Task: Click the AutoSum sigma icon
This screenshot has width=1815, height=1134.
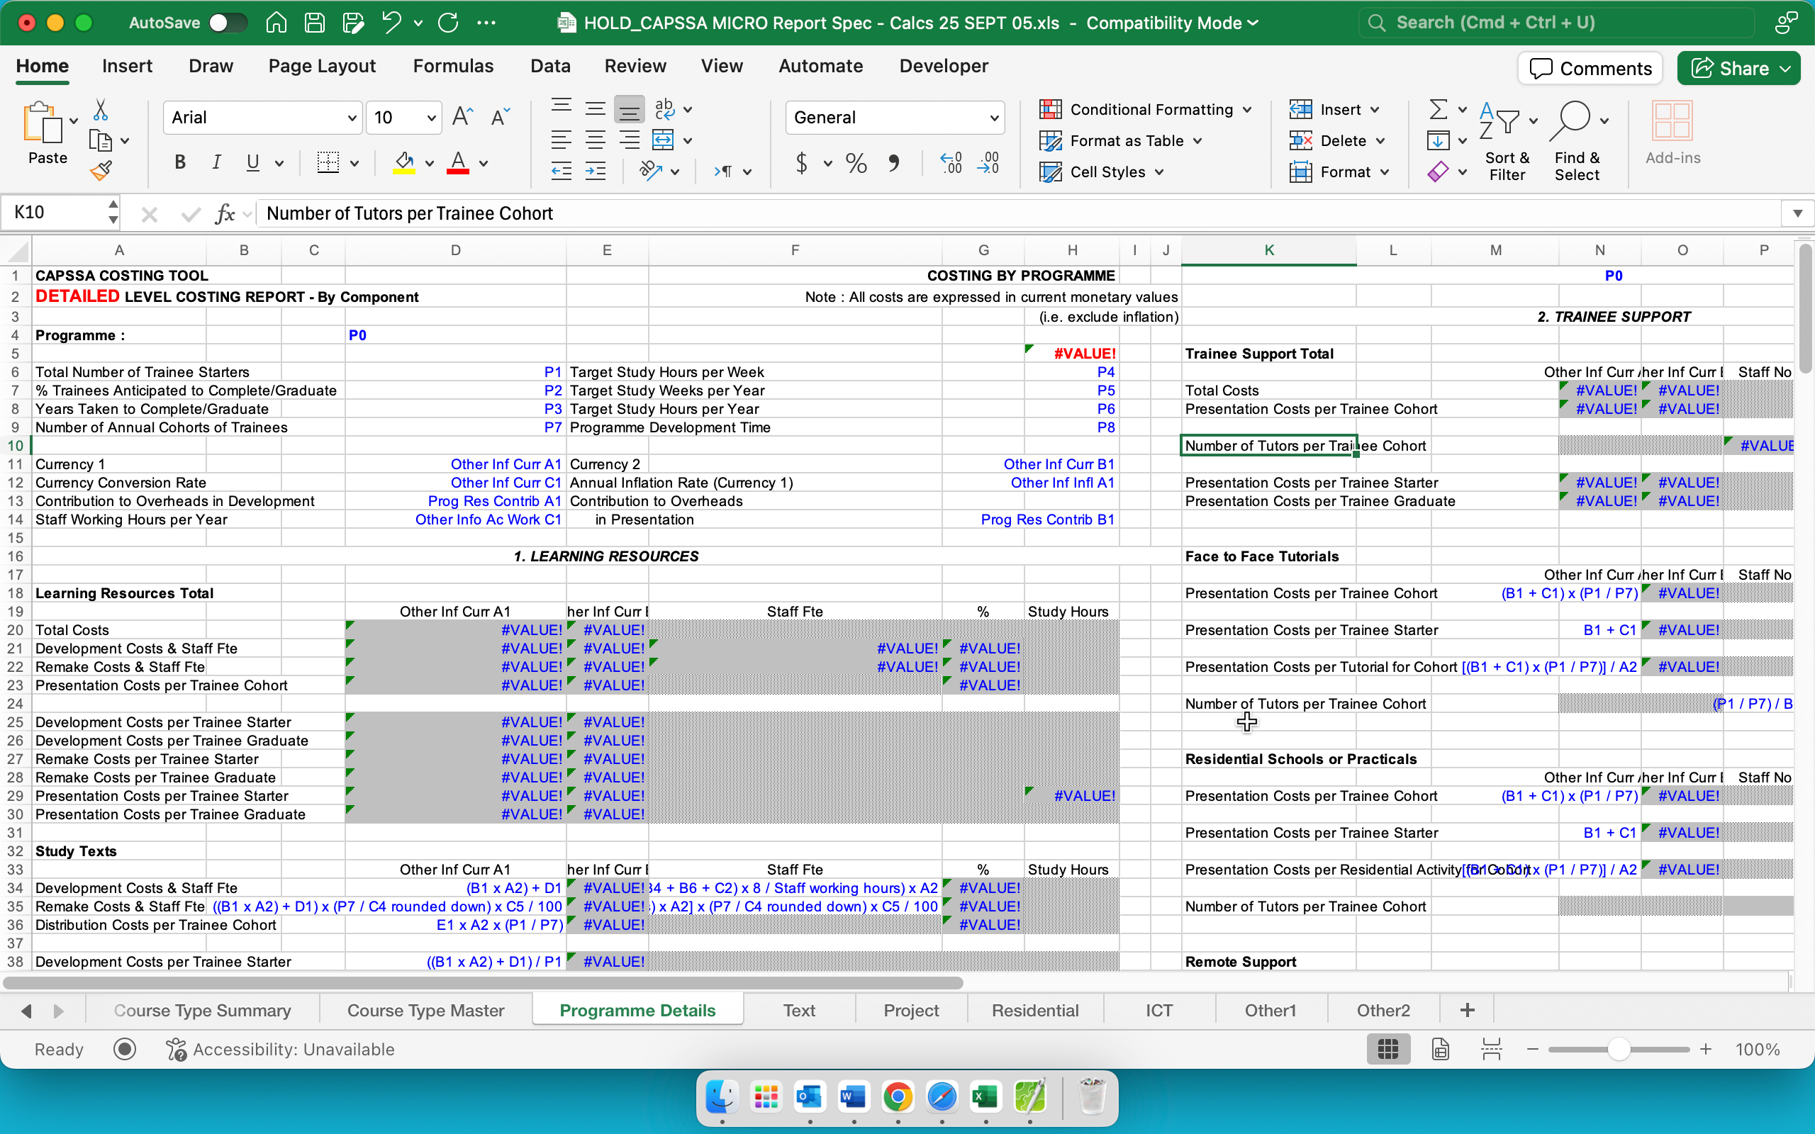Action: [x=1438, y=109]
